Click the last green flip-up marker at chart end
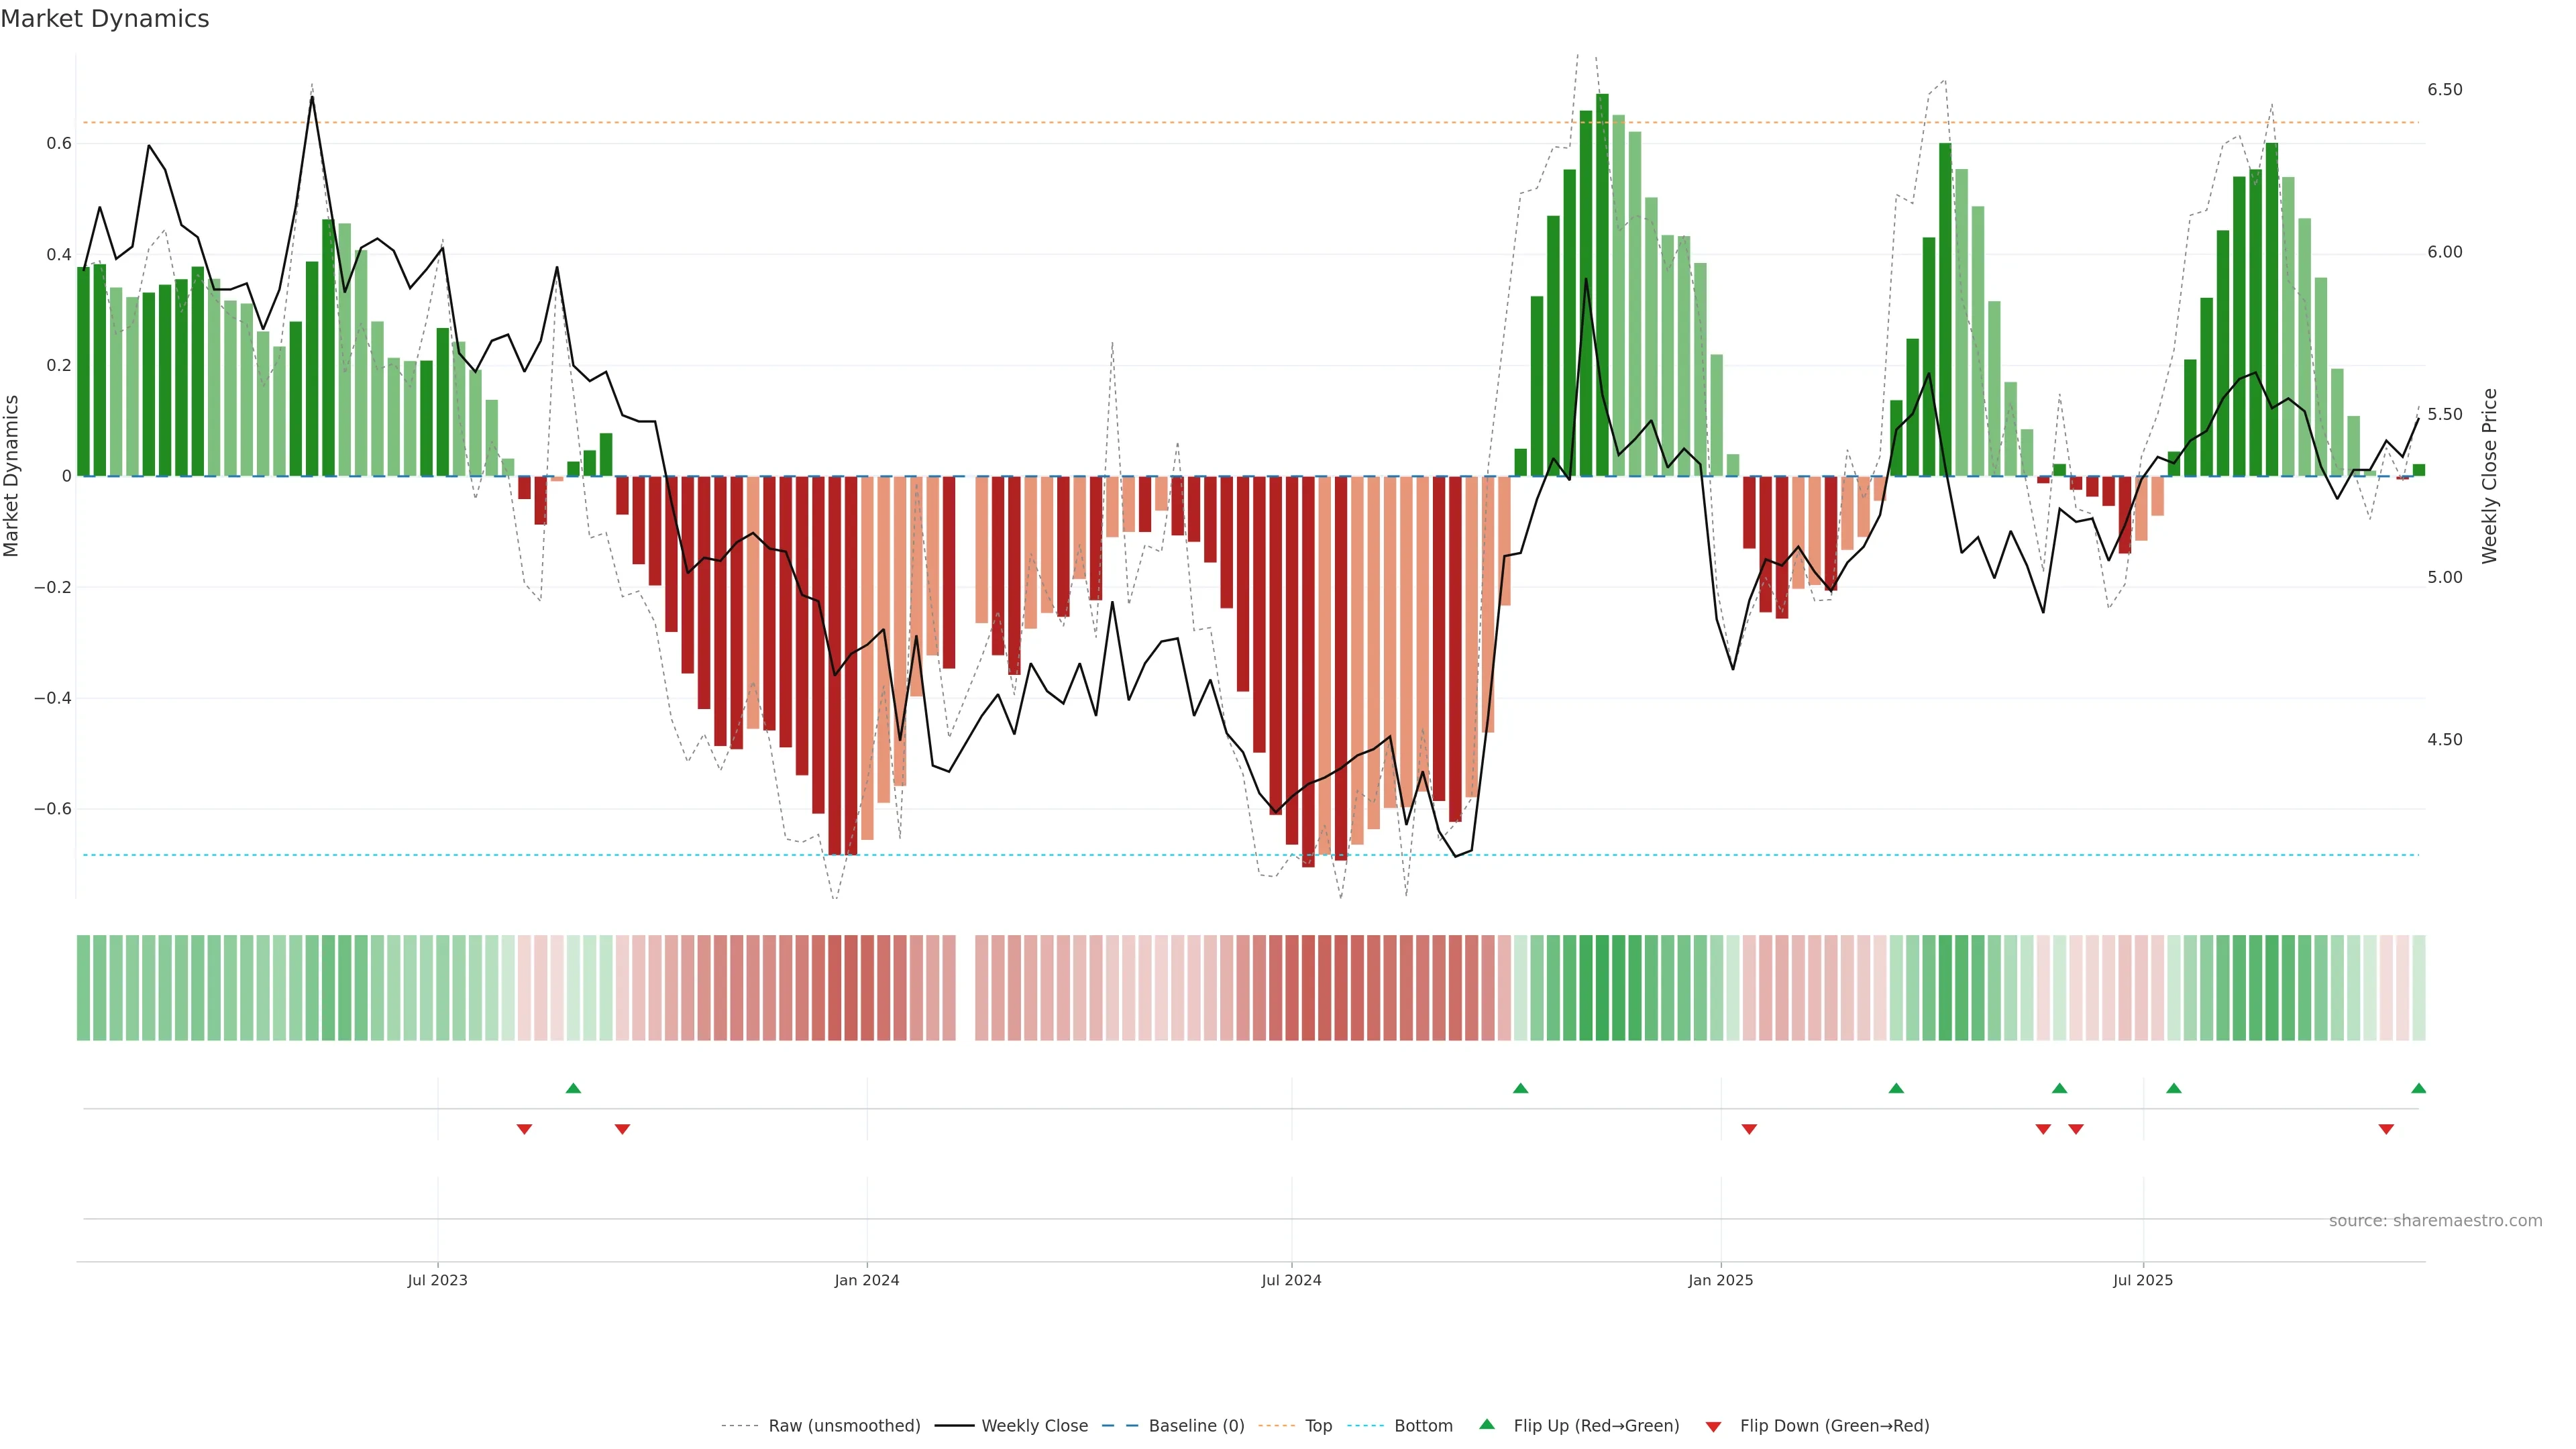 [2419, 1088]
